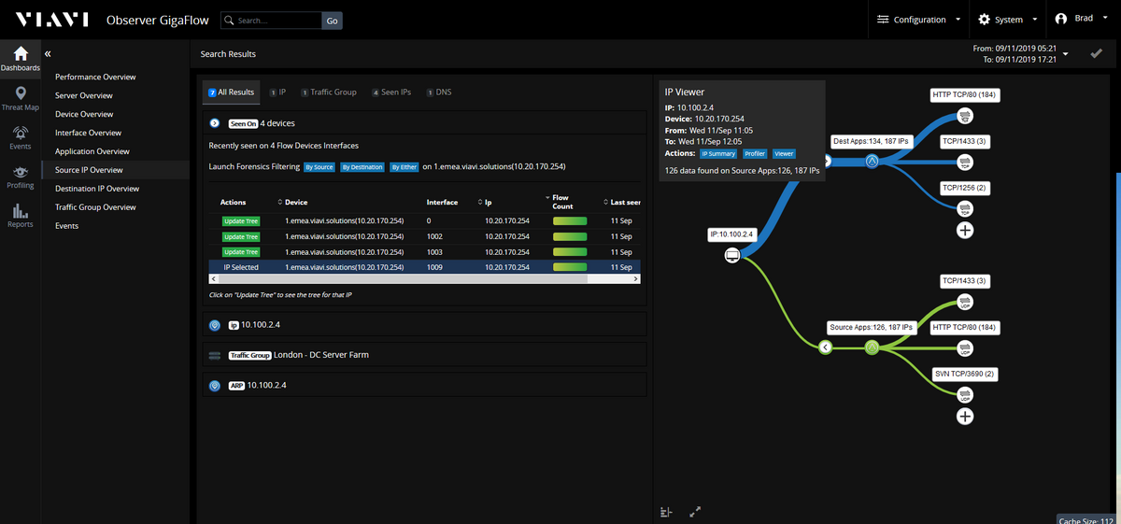Collapse the Source Apps branch arrow
1121x524 pixels.
(x=825, y=347)
